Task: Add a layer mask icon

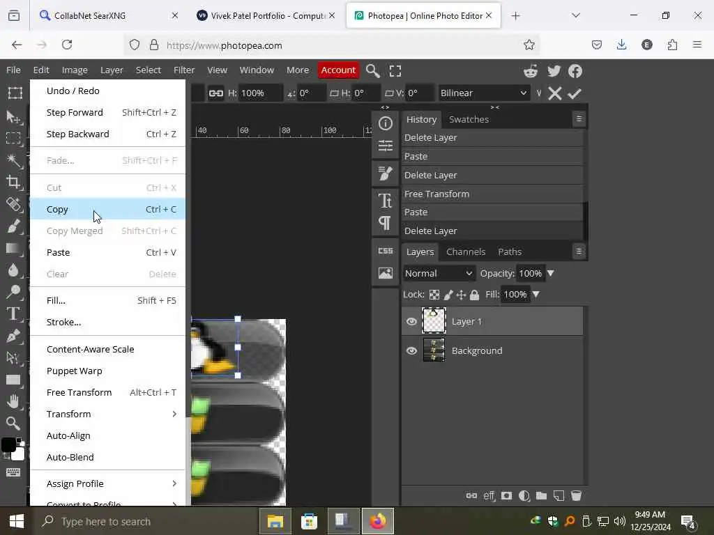Action: (x=506, y=495)
